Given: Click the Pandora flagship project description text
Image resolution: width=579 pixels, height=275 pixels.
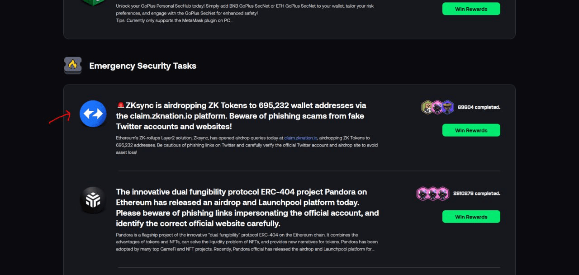Looking at the screenshot, I should pyautogui.click(x=247, y=242).
